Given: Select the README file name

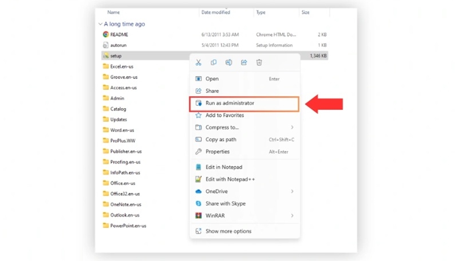Looking at the screenshot, I should (x=119, y=34).
